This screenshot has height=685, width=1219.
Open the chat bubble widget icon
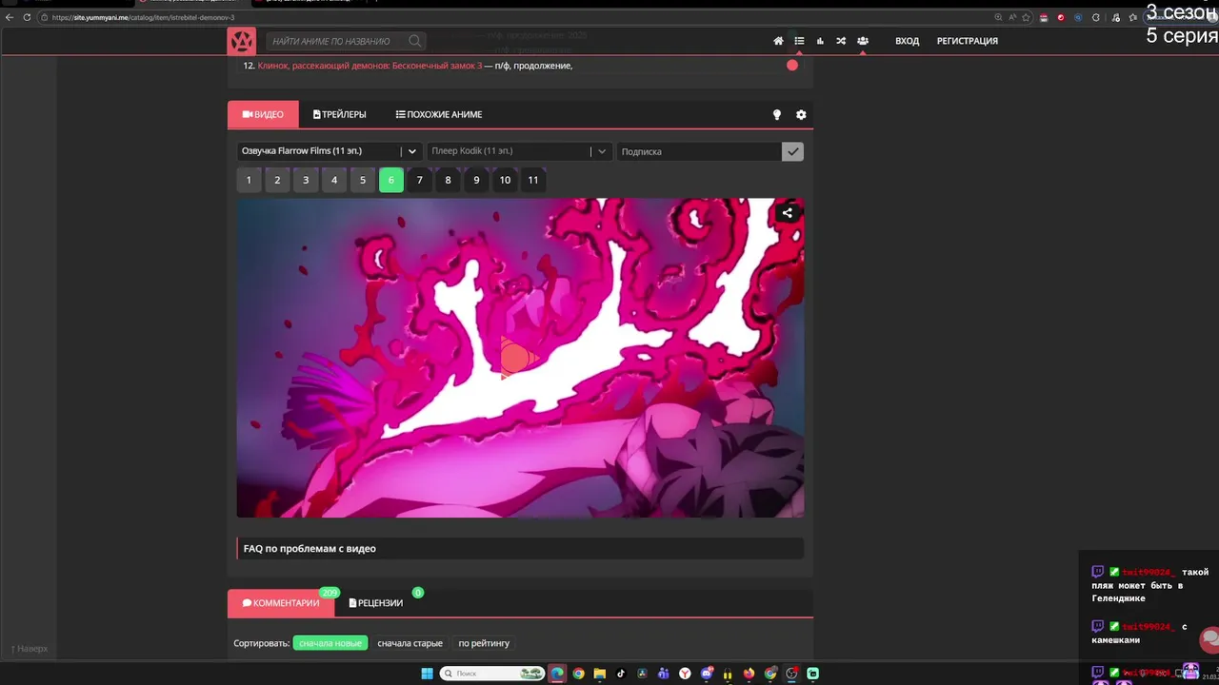[x=1209, y=638]
